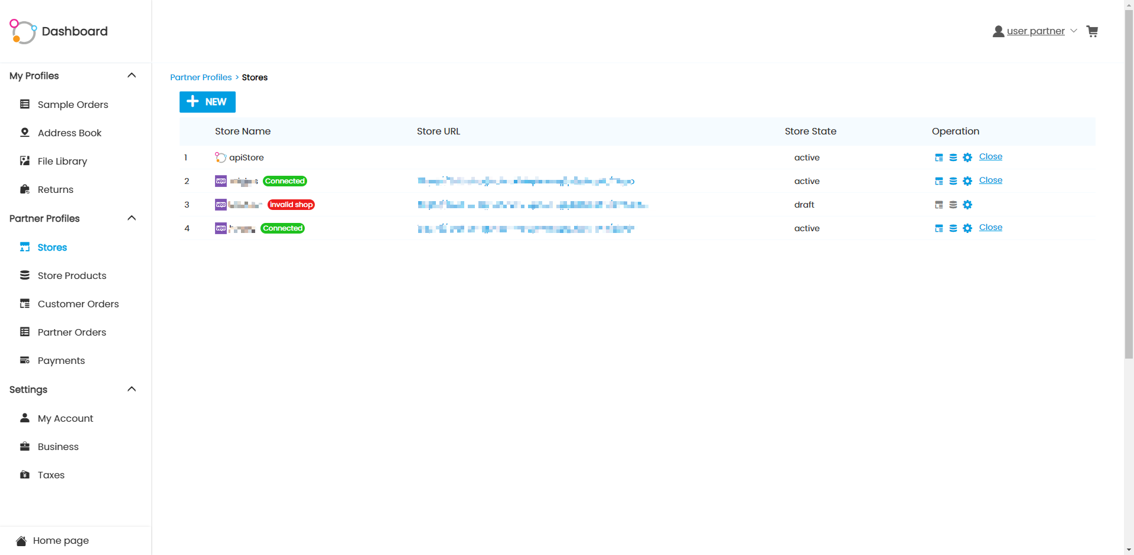This screenshot has height=555, width=1134.
Task: Collapse the Partner Profiles section
Action: click(132, 218)
